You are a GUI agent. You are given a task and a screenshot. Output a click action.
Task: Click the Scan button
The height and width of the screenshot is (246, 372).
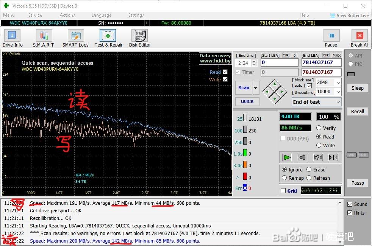coord(244,88)
